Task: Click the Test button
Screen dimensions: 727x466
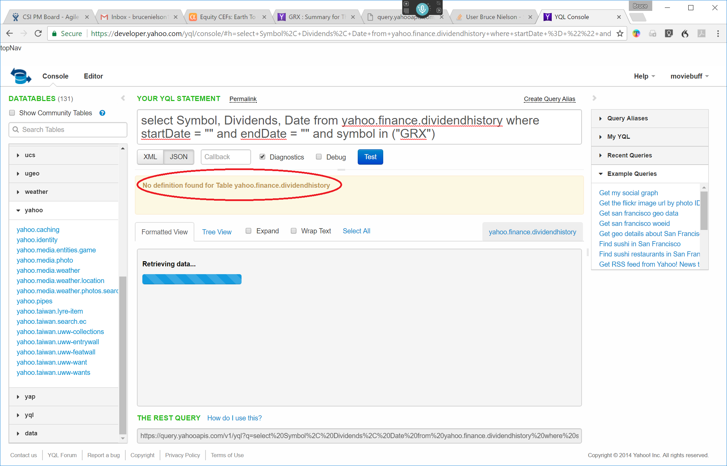Action: [x=370, y=157]
